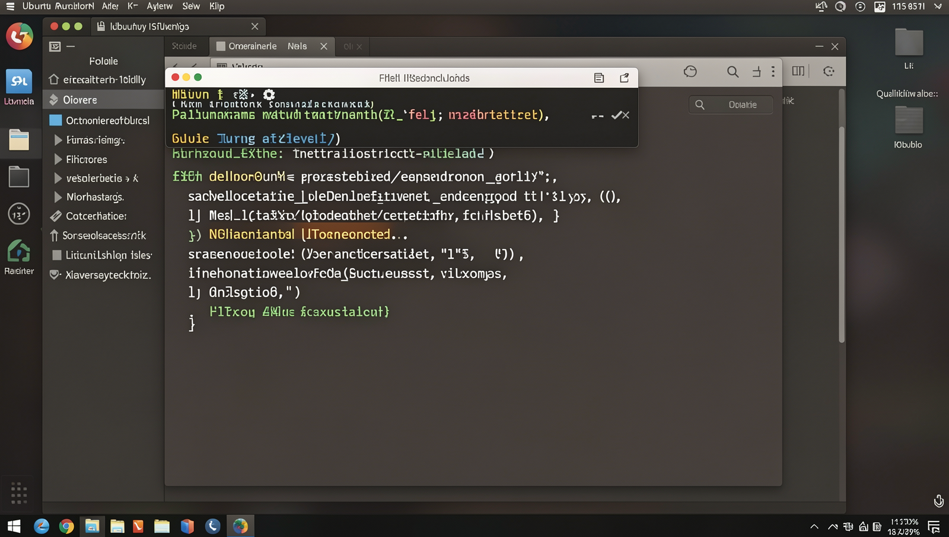
Task: Expand the 'Furrasrisimgr' tree node
Action: click(x=58, y=140)
